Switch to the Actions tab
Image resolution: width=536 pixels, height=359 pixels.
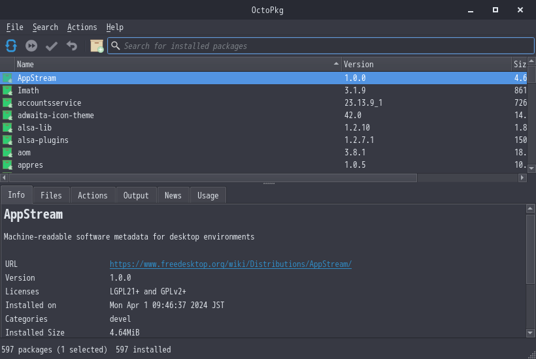[x=93, y=196]
